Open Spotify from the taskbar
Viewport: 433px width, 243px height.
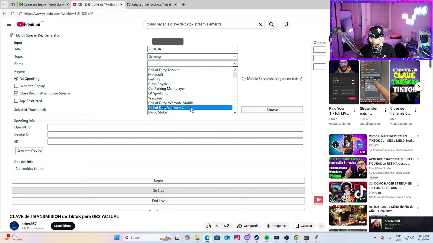click(x=267, y=238)
